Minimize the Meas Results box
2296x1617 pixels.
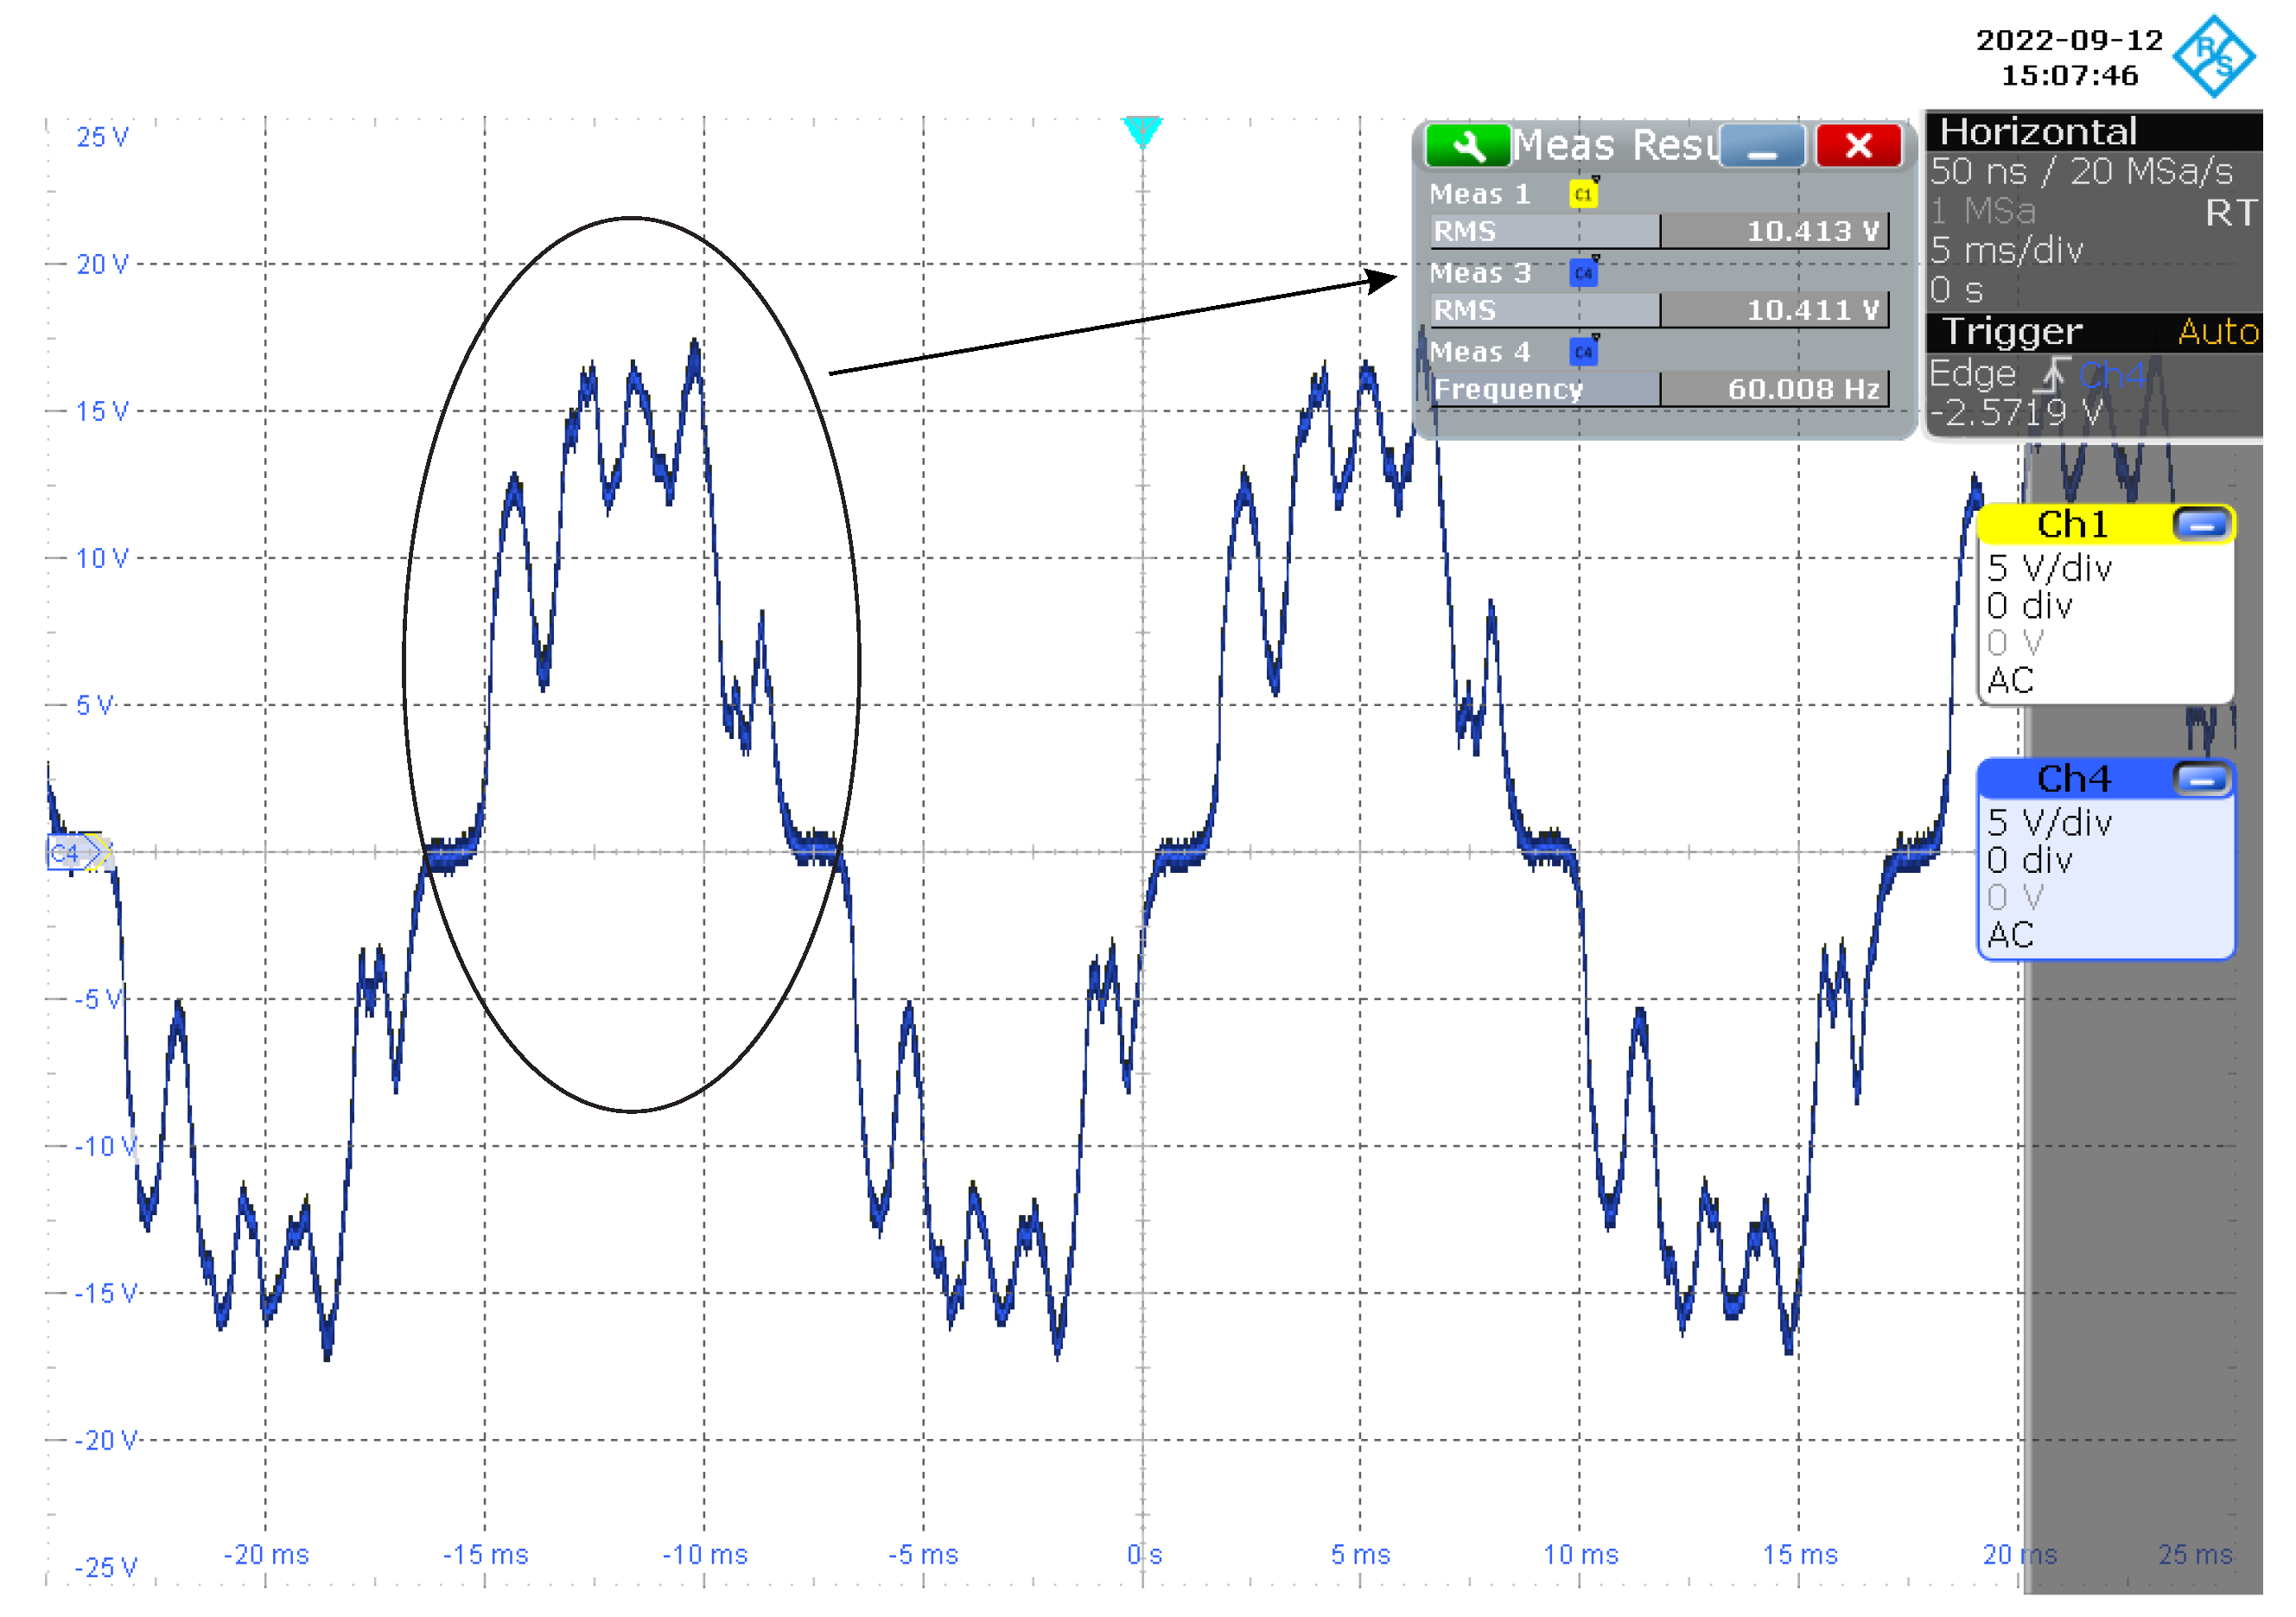pyautogui.click(x=1762, y=146)
